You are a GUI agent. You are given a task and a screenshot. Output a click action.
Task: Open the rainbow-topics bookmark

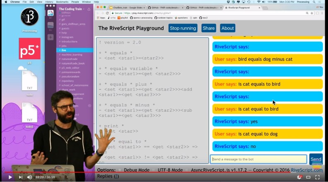[x=163, y=18]
